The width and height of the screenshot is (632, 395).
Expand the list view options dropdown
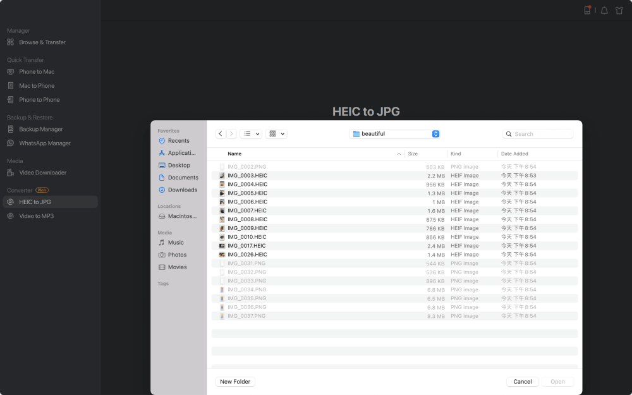[251, 134]
